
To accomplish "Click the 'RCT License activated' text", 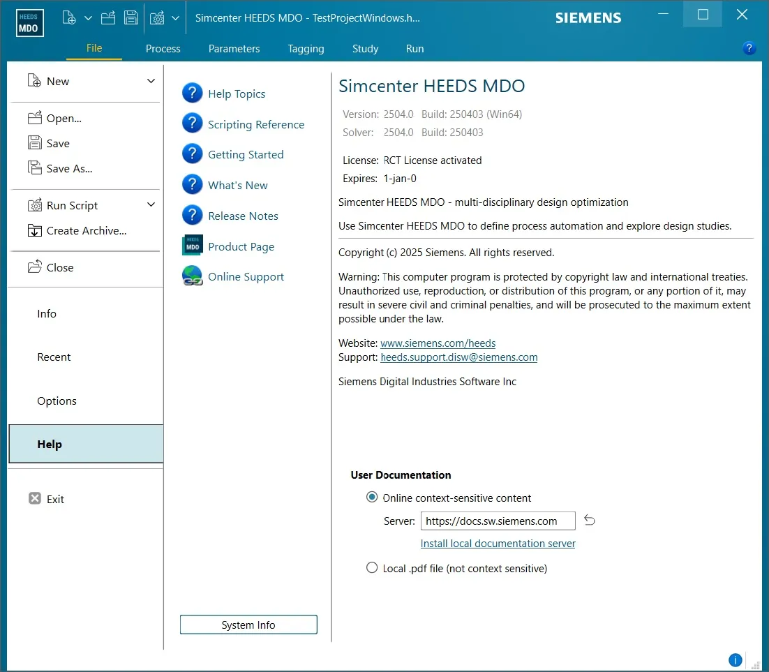I will [433, 160].
